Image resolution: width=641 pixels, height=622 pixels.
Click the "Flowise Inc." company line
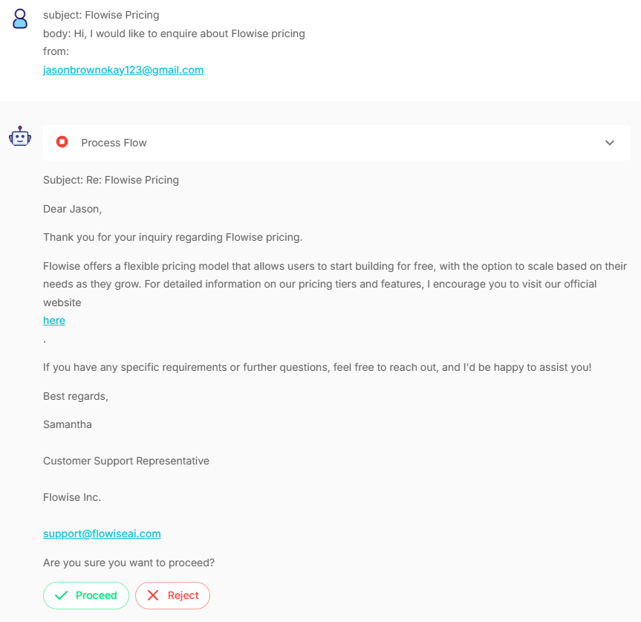[72, 497]
